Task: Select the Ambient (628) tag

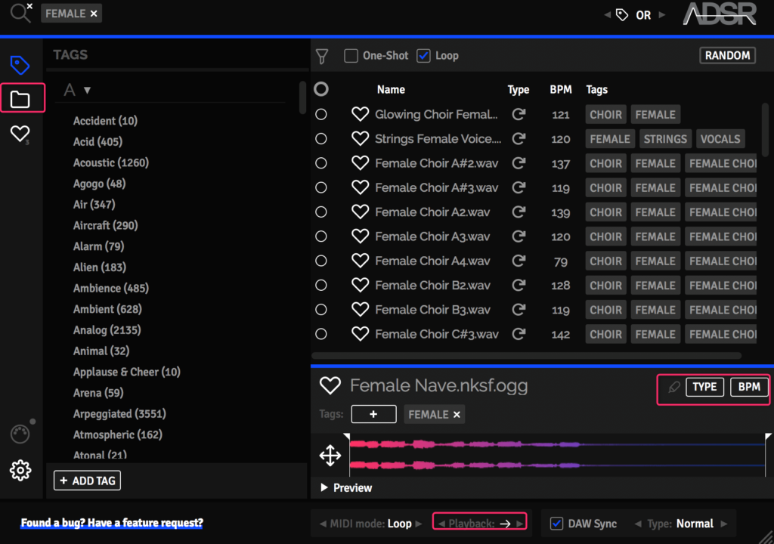Action: [x=107, y=309]
